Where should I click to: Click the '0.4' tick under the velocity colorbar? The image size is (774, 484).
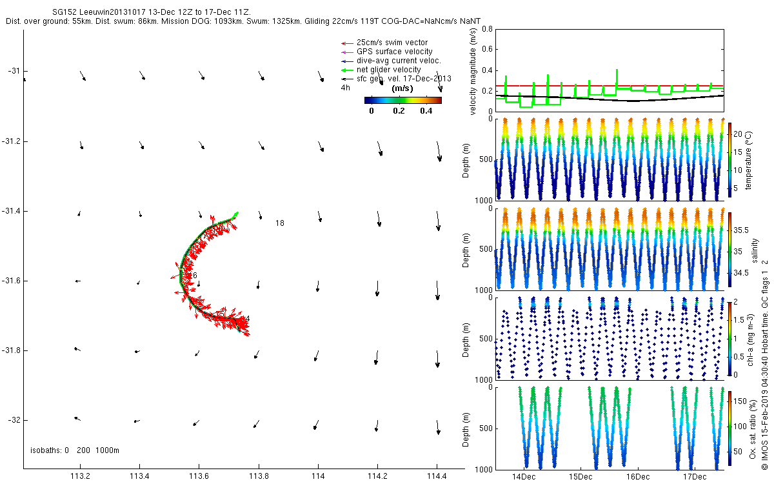click(426, 110)
